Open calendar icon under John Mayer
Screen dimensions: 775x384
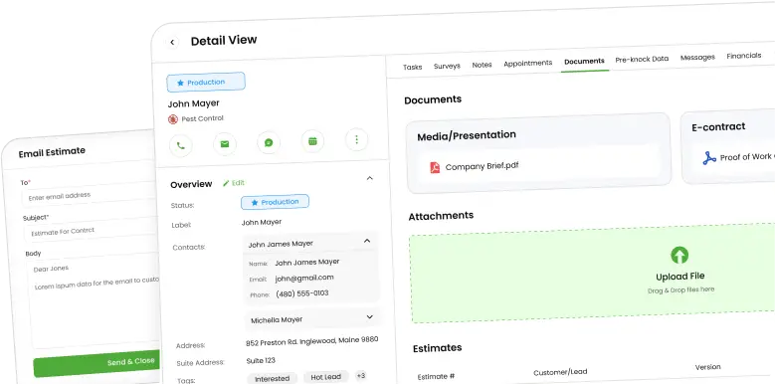coord(312,141)
